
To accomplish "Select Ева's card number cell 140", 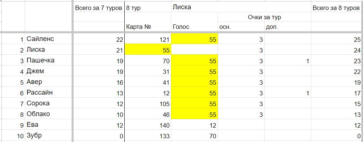I will pyautogui.click(x=148, y=125).
